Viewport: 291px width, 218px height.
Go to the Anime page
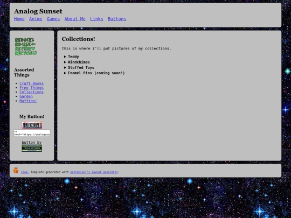click(x=36, y=19)
